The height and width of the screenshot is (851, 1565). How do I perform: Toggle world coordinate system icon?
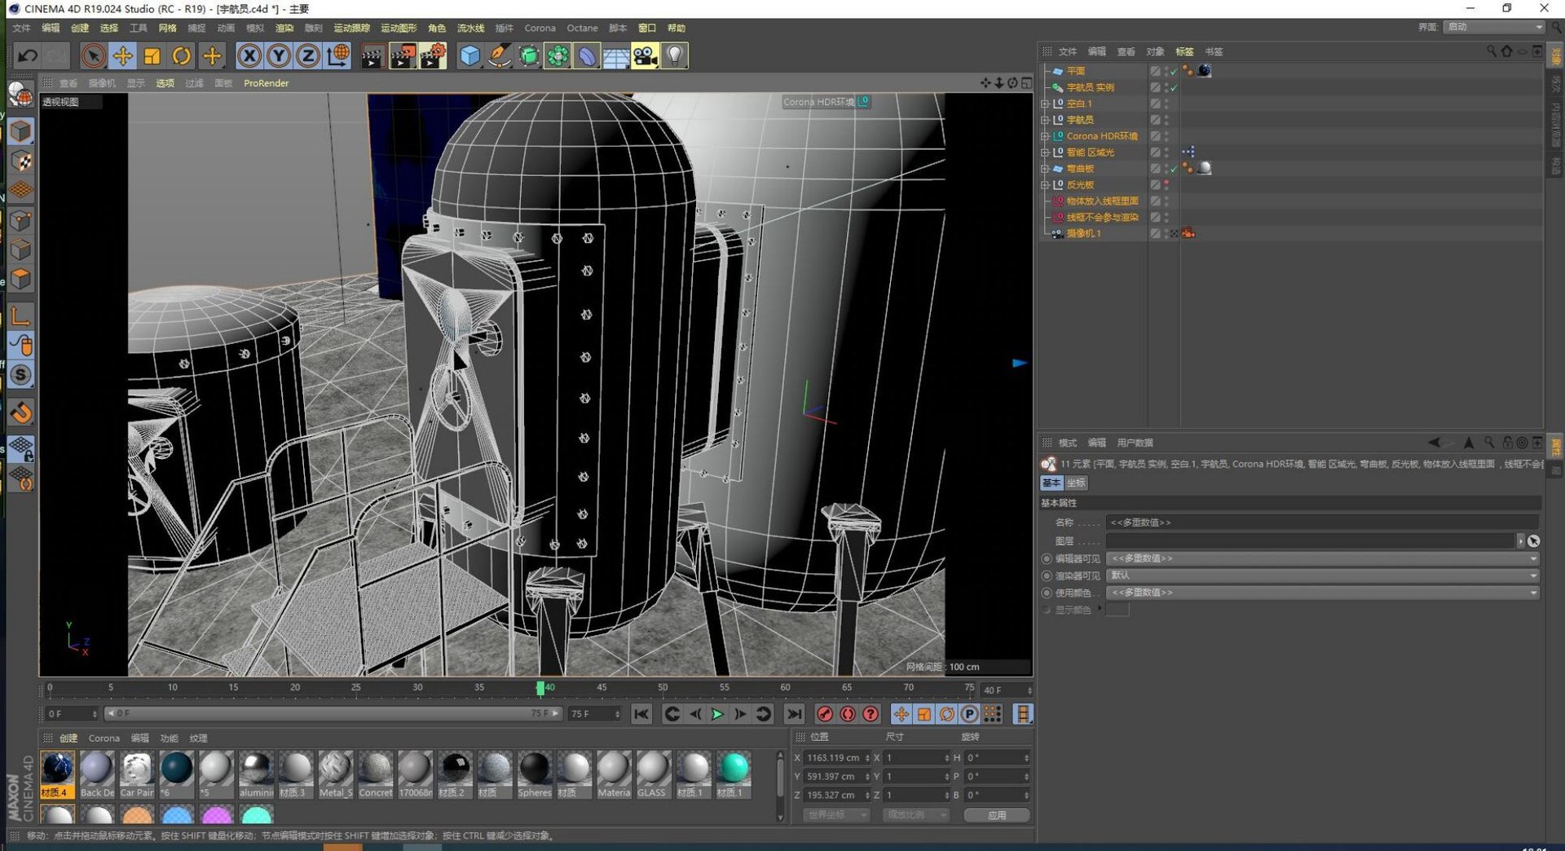click(x=337, y=55)
